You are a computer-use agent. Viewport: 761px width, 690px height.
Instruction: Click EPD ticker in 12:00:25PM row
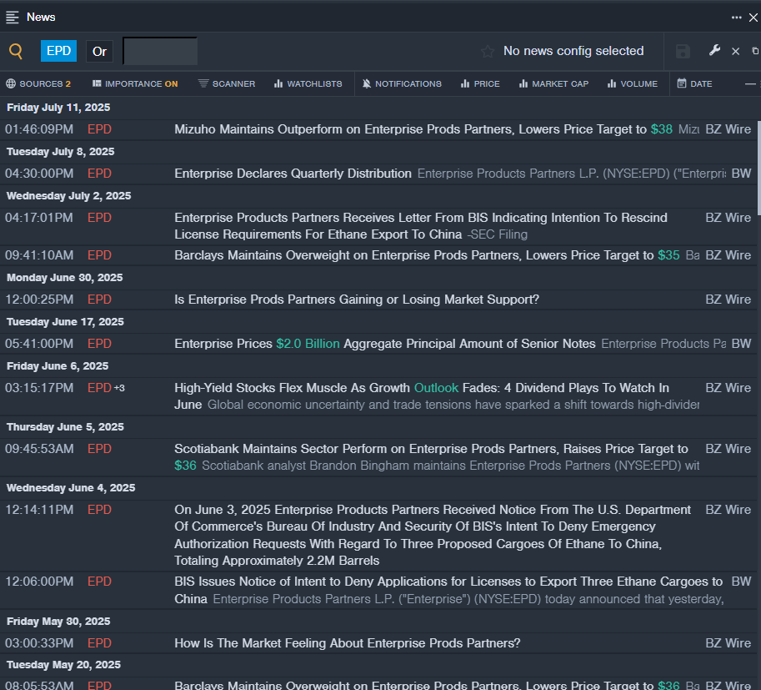coord(99,300)
